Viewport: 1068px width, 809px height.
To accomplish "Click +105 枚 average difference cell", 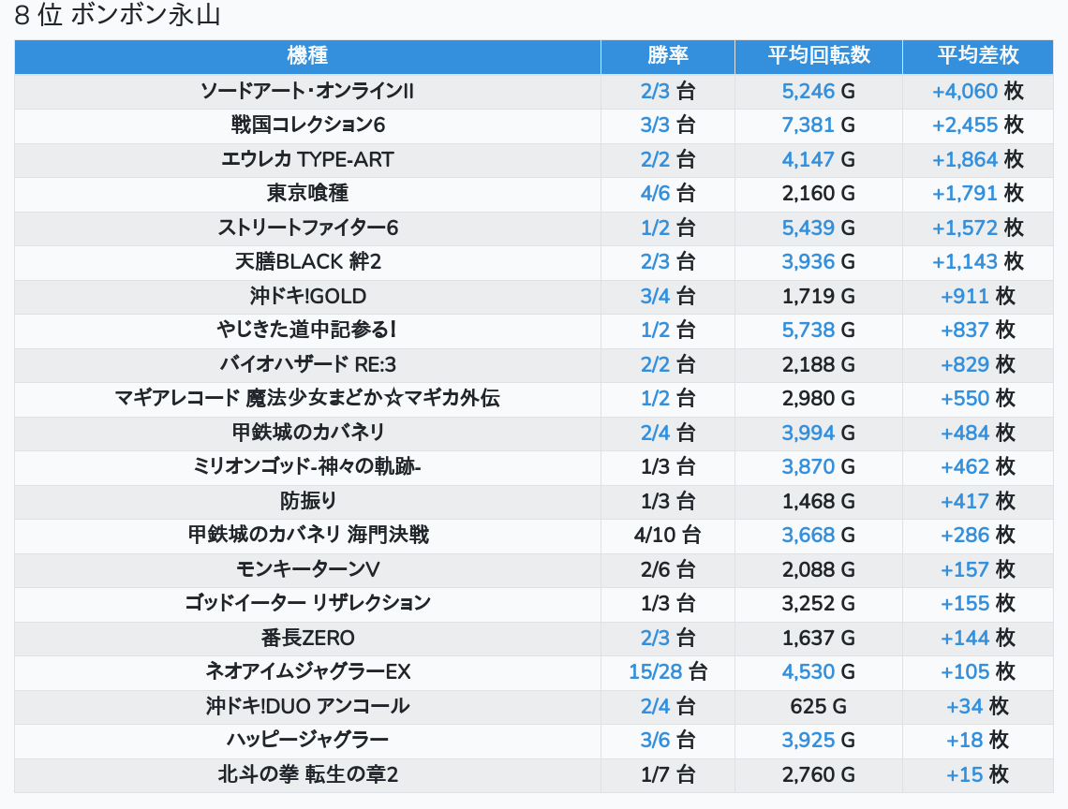I will tap(977, 672).
